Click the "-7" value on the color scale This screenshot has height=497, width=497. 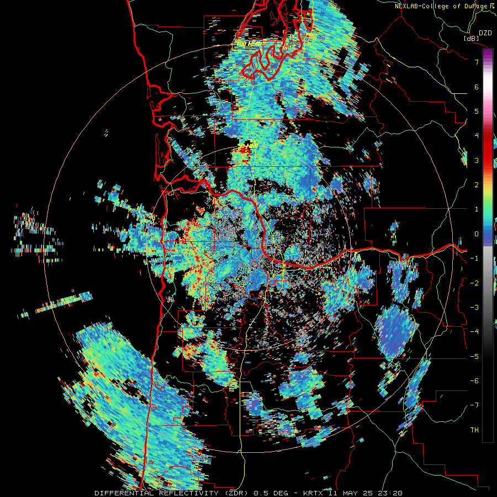click(x=474, y=405)
